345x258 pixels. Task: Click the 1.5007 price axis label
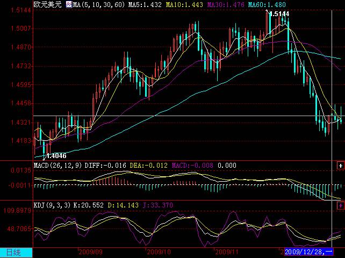coord(21,28)
